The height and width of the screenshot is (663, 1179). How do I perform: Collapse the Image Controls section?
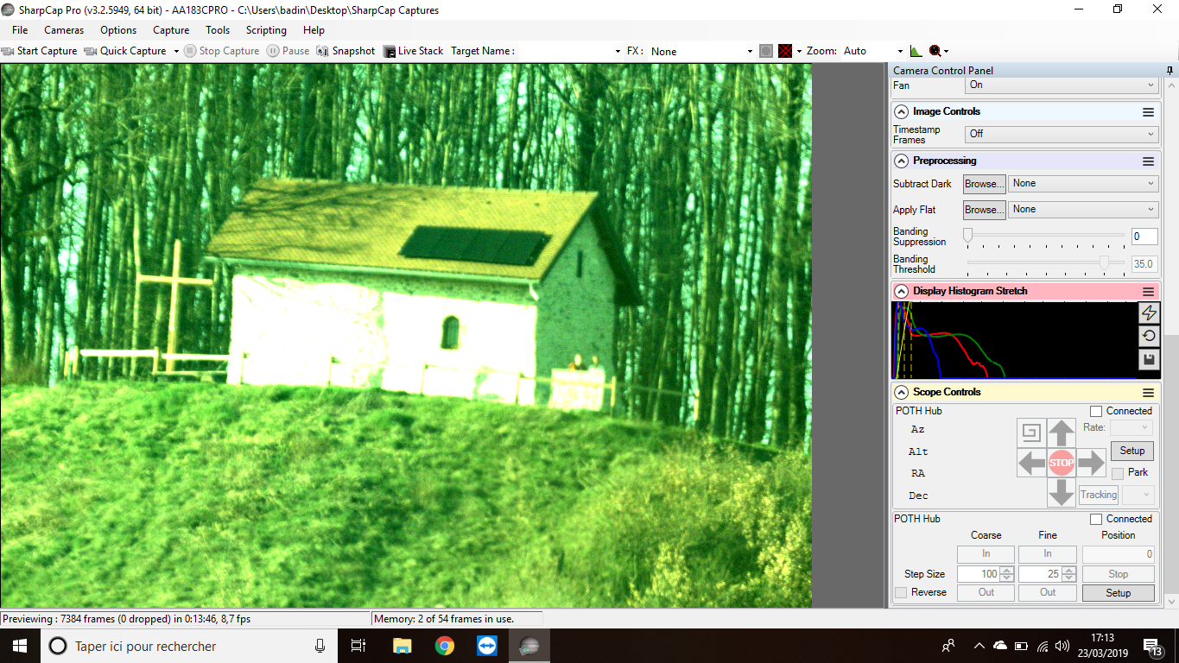click(901, 112)
